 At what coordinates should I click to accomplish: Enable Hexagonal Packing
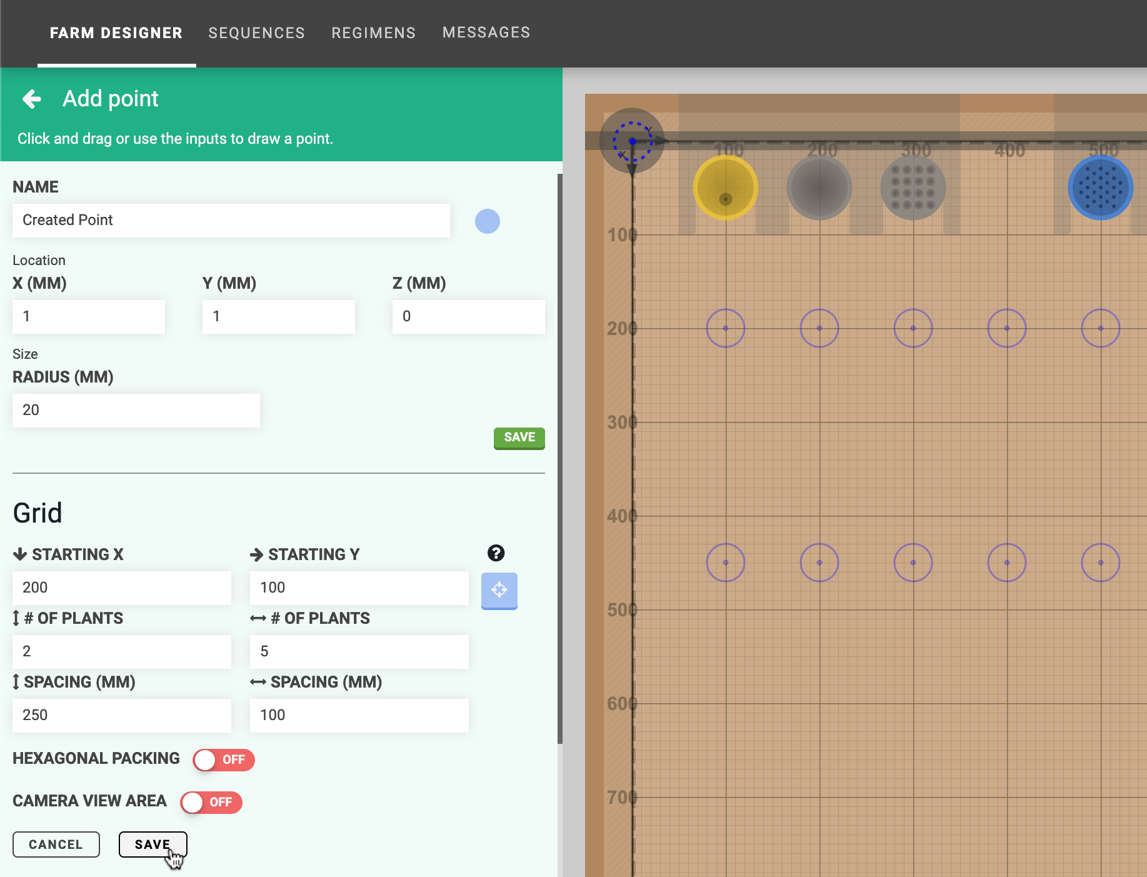[x=223, y=760]
